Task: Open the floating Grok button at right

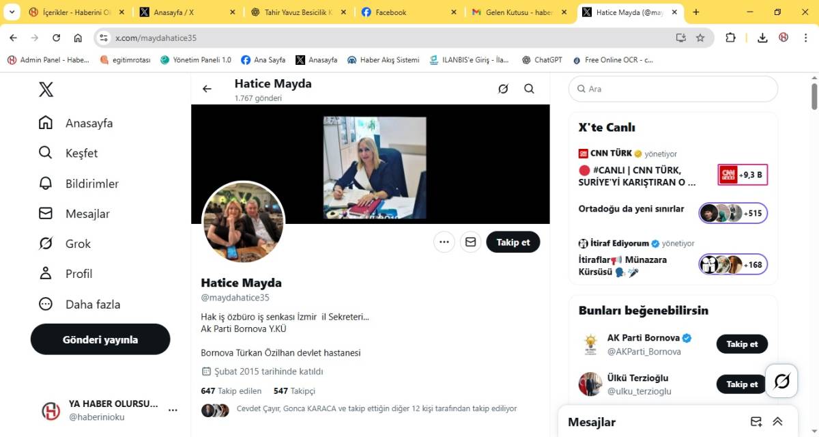Action: 782,381
